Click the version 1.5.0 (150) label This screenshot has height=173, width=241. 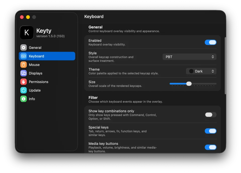50,36
